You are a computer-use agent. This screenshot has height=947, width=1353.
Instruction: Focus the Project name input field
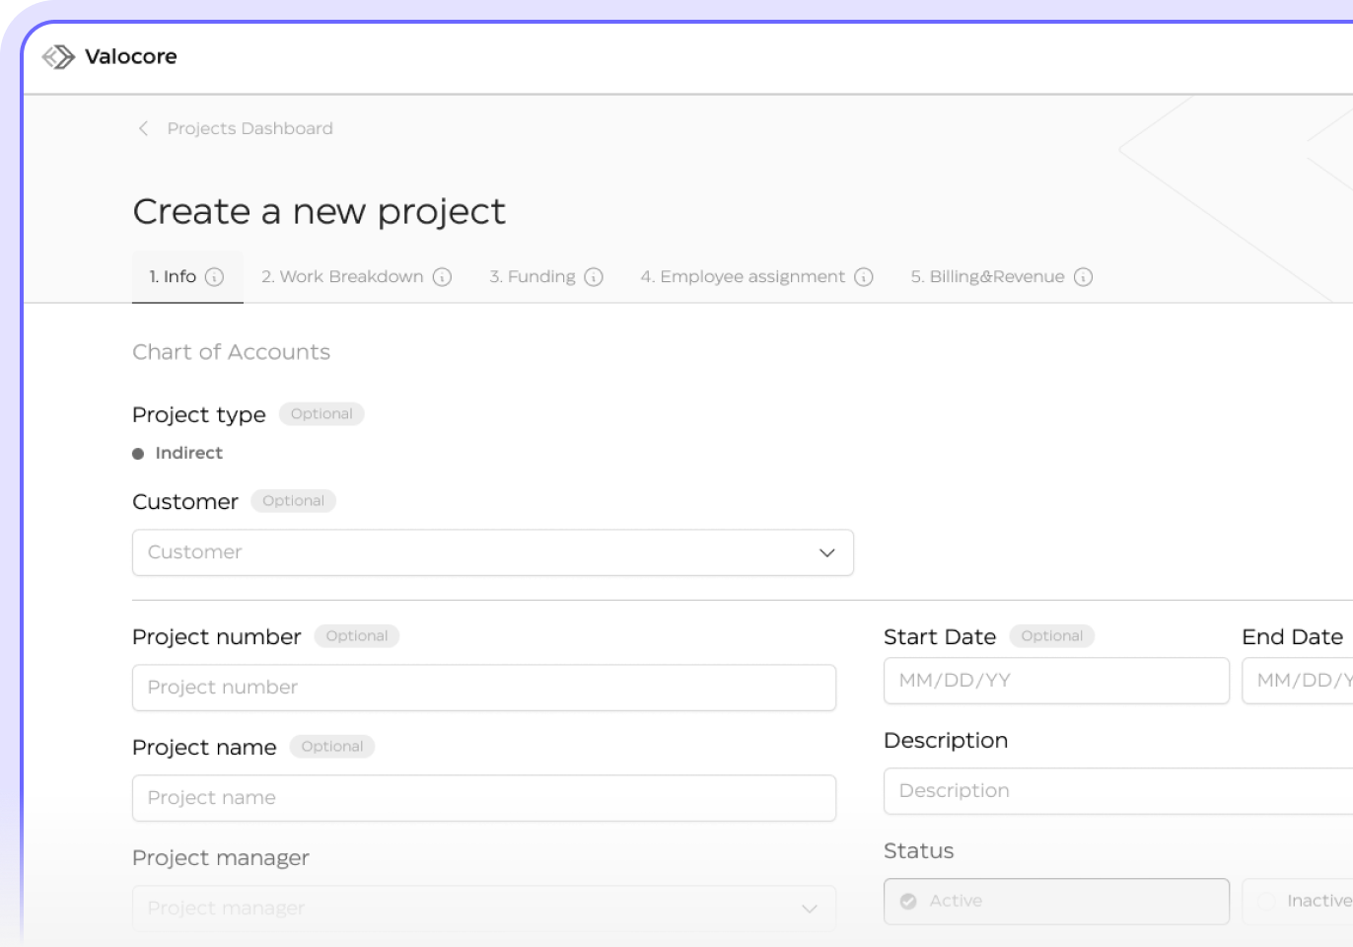[x=484, y=798]
